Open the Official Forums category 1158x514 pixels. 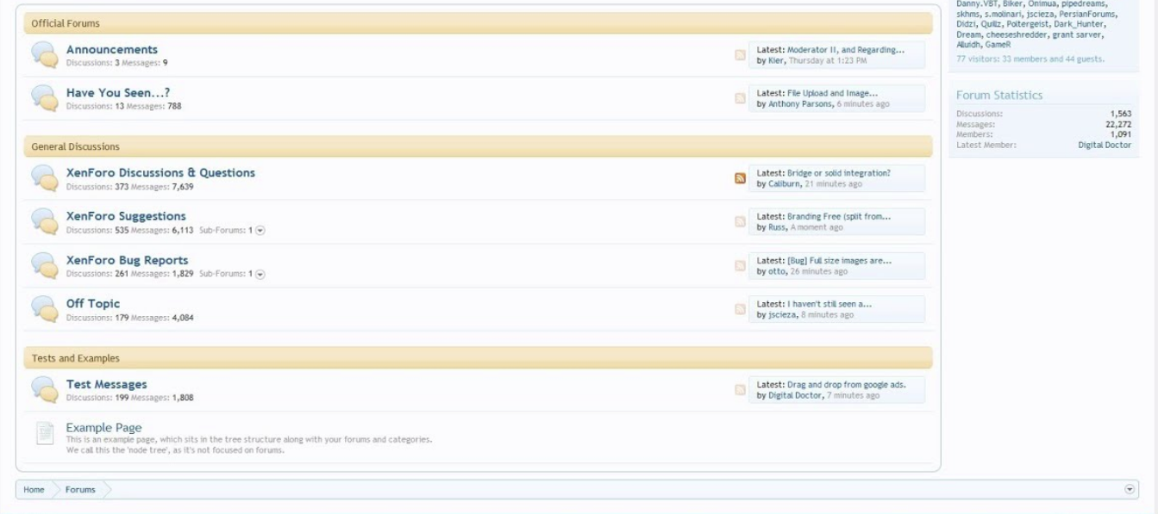point(66,23)
